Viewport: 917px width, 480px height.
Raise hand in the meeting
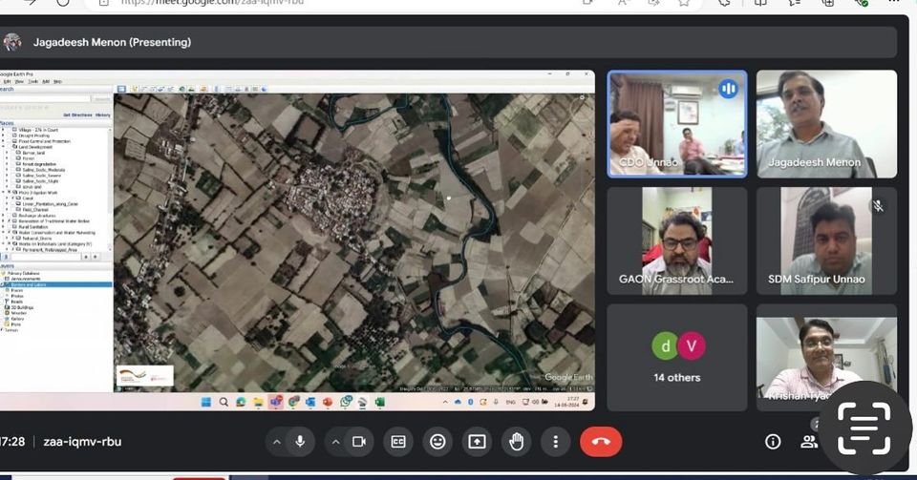point(516,442)
